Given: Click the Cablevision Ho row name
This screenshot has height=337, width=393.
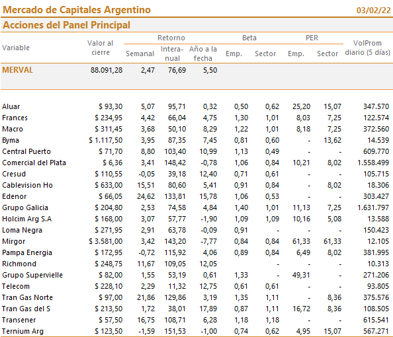Looking at the screenshot, I should 27,185.
